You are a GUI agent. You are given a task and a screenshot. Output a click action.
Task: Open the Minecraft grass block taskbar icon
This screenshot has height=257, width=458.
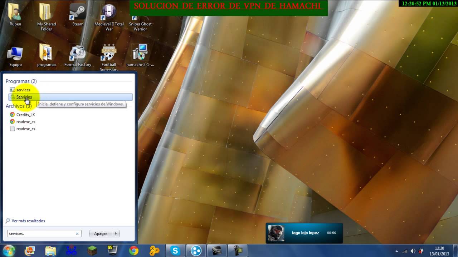[92, 251]
